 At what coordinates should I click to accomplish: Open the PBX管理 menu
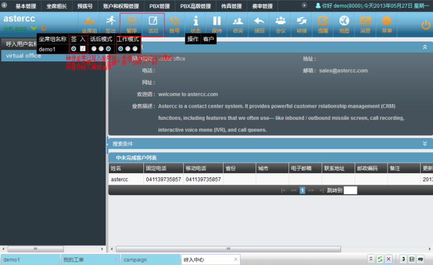pyautogui.click(x=159, y=6)
